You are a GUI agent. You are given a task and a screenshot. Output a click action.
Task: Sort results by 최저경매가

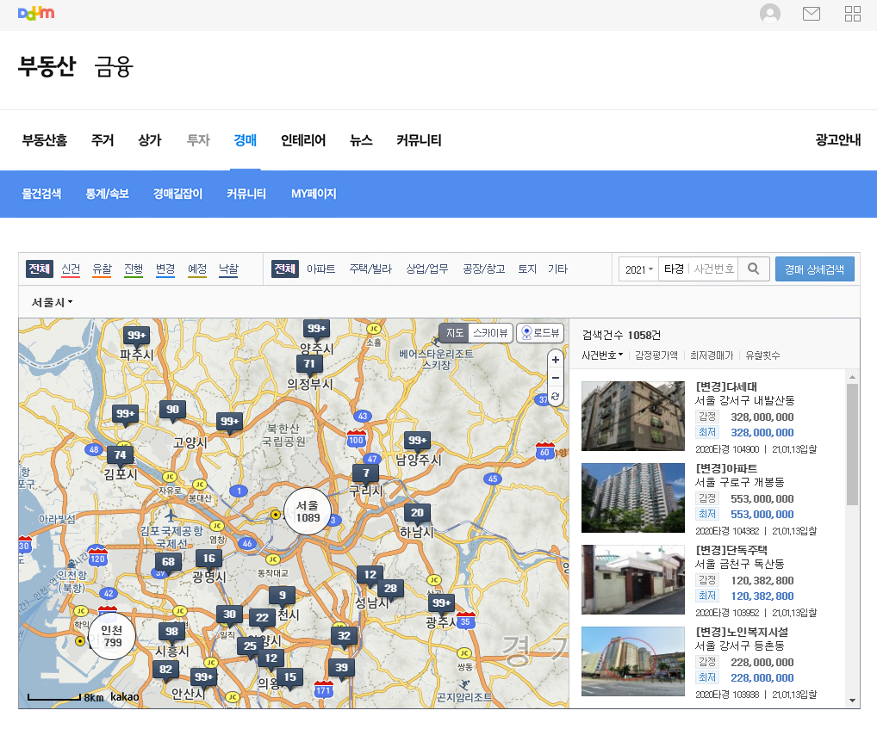(x=712, y=355)
